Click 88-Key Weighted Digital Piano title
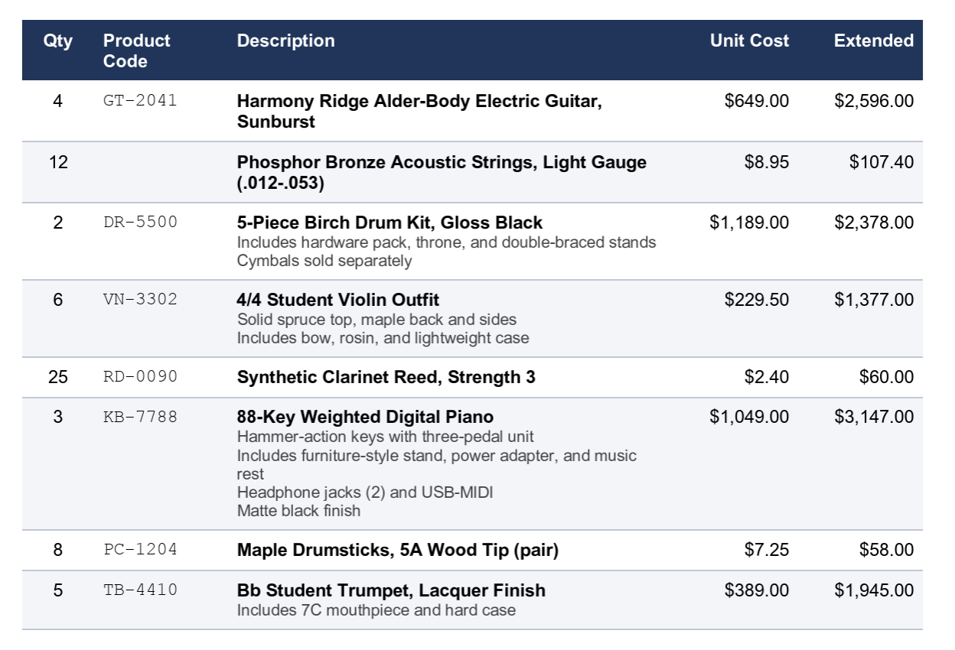The width and height of the screenshot is (955, 650). pyautogui.click(x=365, y=417)
